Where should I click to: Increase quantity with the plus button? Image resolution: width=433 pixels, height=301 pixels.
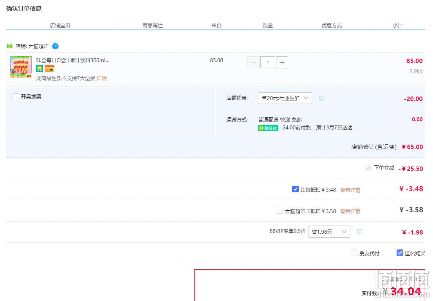[x=282, y=62]
